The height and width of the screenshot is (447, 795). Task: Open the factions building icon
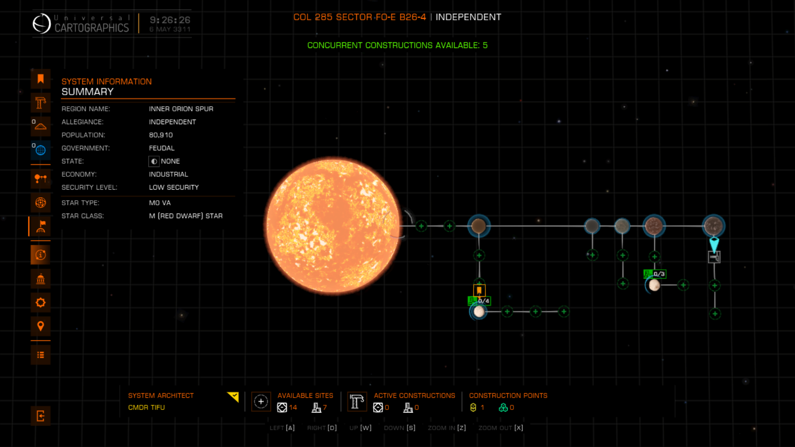(41, 279)
